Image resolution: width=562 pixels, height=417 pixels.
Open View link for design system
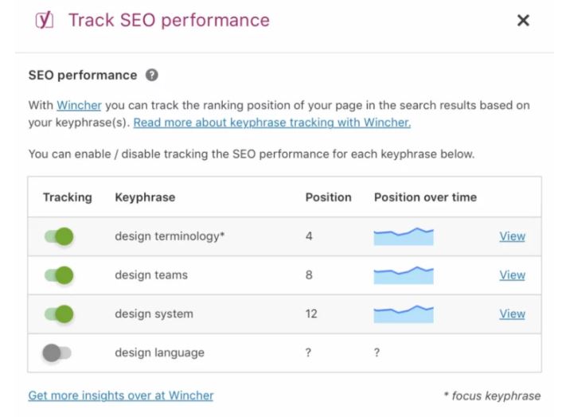click(x=512, y=314)
